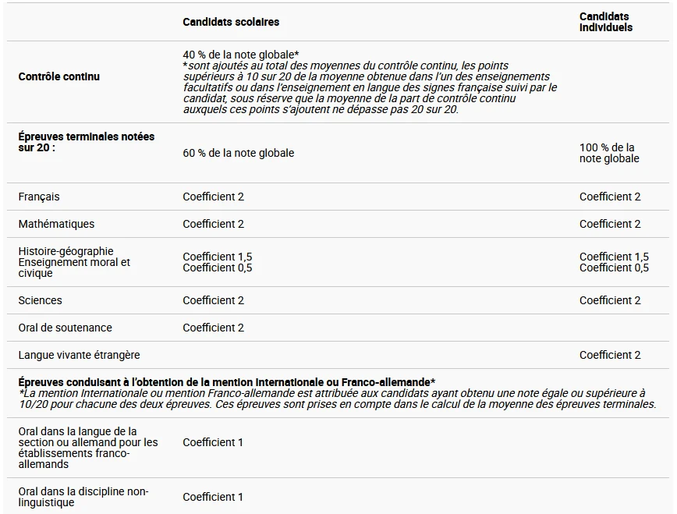This screenshot has width=677, height=514.
Task: Click the "Candidats individuels" column header
Action: click(605, 22)
